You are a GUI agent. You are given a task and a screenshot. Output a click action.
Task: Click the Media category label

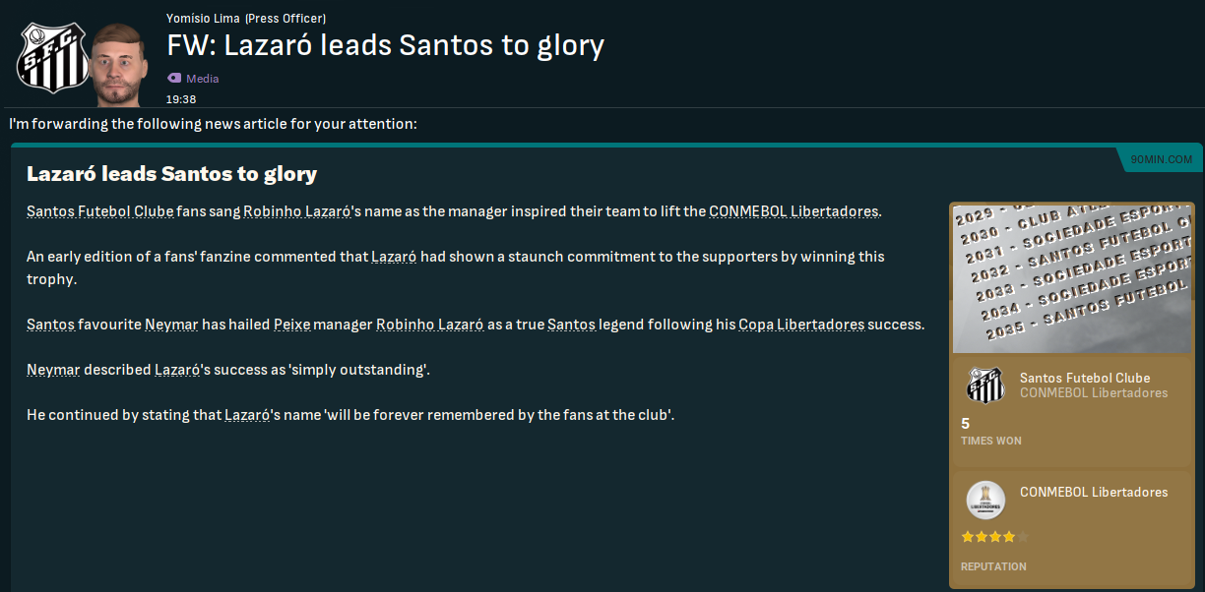coord(203,79)
